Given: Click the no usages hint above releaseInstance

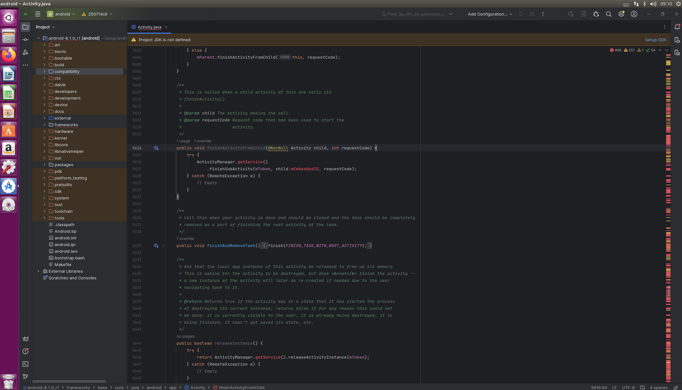Looking at the screenshot, I should pos(186,336).
